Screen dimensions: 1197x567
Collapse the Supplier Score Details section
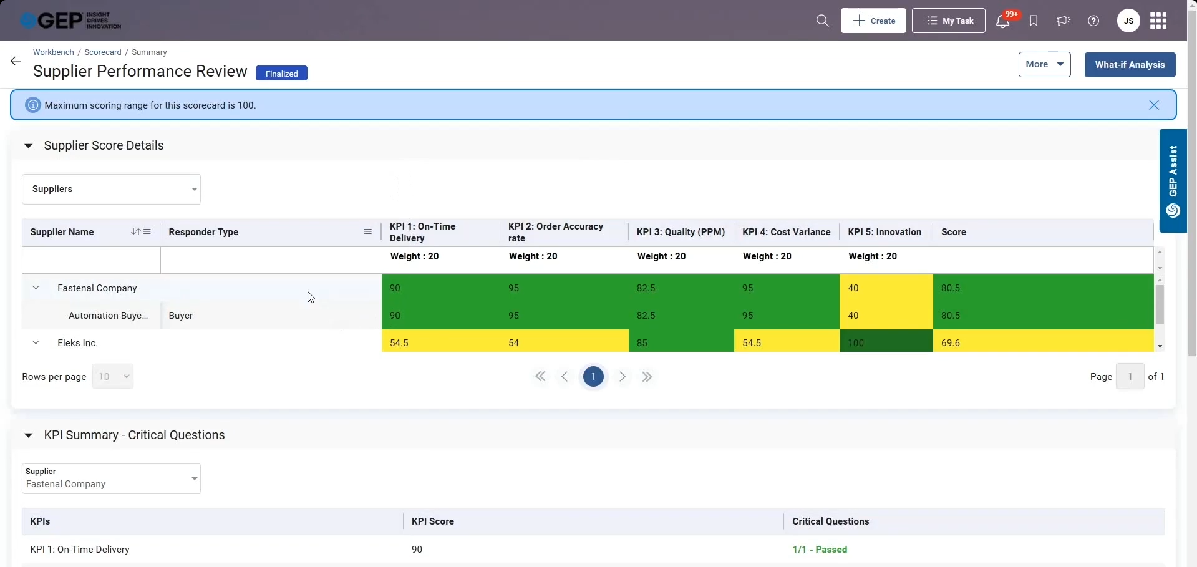click(28, 146)
